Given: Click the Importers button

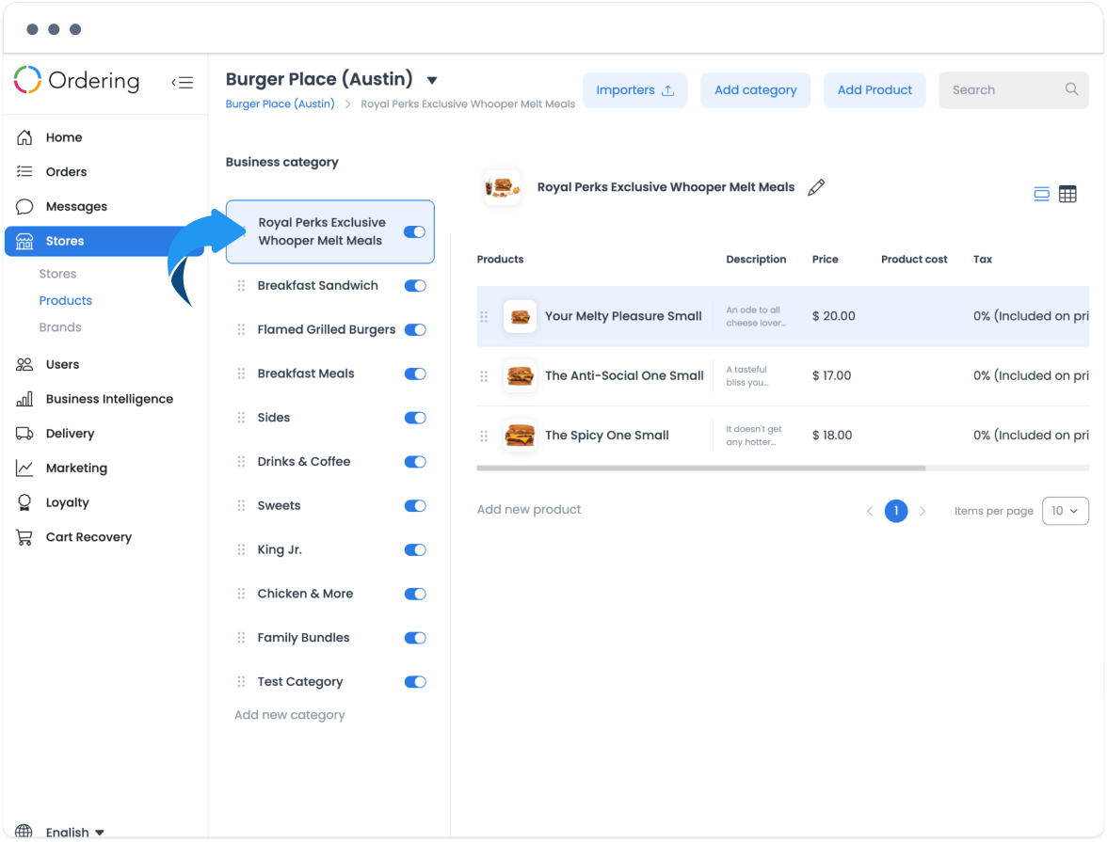Looking at the screenshot, I should click(x=634, y=90).
